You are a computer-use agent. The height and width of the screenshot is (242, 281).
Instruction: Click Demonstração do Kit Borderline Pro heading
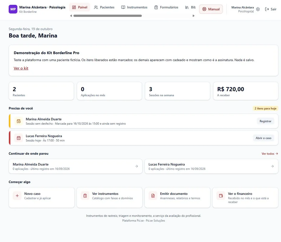coord(46,53)
